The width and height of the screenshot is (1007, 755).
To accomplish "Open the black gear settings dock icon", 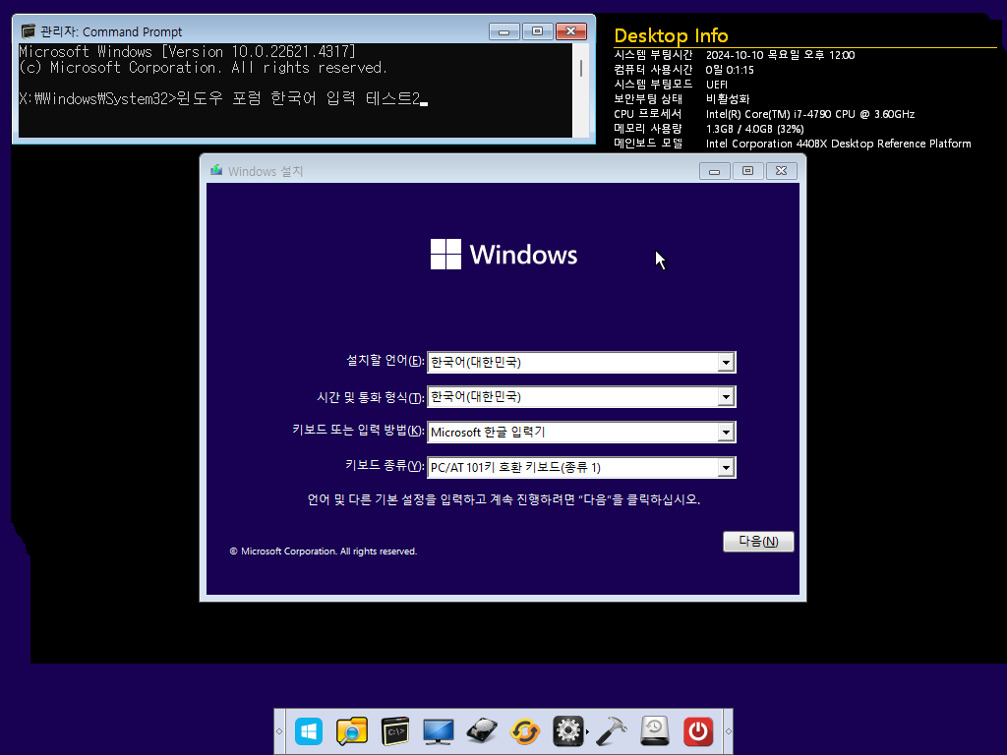I will [568, 731].
